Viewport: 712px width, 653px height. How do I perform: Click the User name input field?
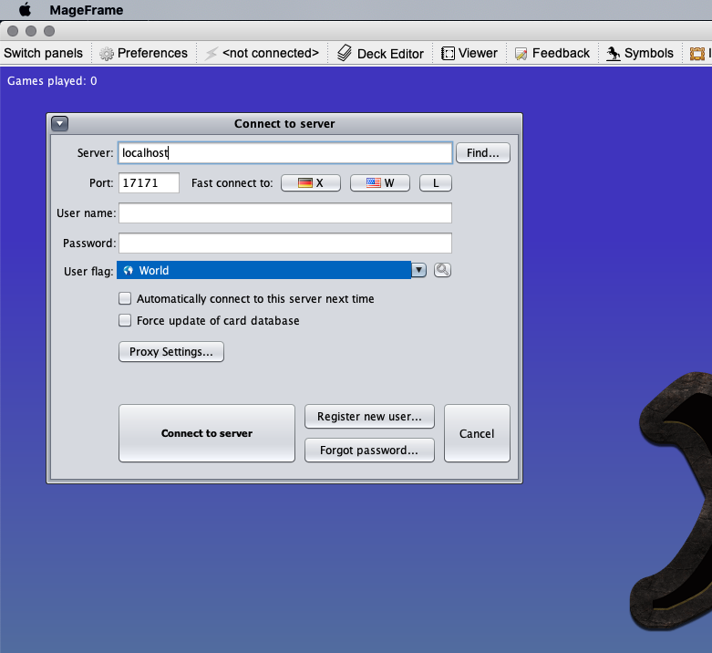pyautogui.click(x=285, y=213)
